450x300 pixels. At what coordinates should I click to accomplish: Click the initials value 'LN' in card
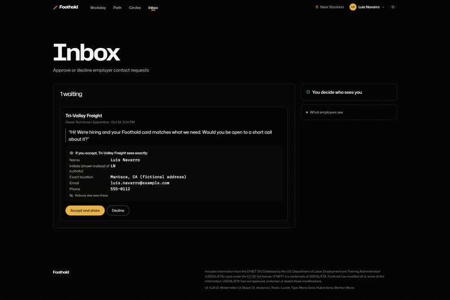(113, 166)
